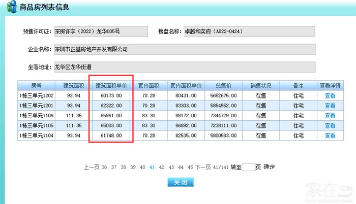The height and width of the screenshot is (204, 356).
Task: Open details link for 1栋三单元1201
Action: click(x=330, y=105)
